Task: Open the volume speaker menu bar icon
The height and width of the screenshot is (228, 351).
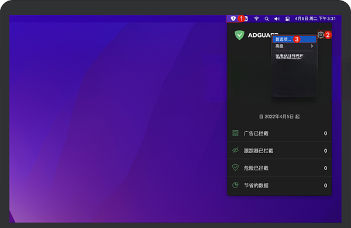Action: pos(277,19)
